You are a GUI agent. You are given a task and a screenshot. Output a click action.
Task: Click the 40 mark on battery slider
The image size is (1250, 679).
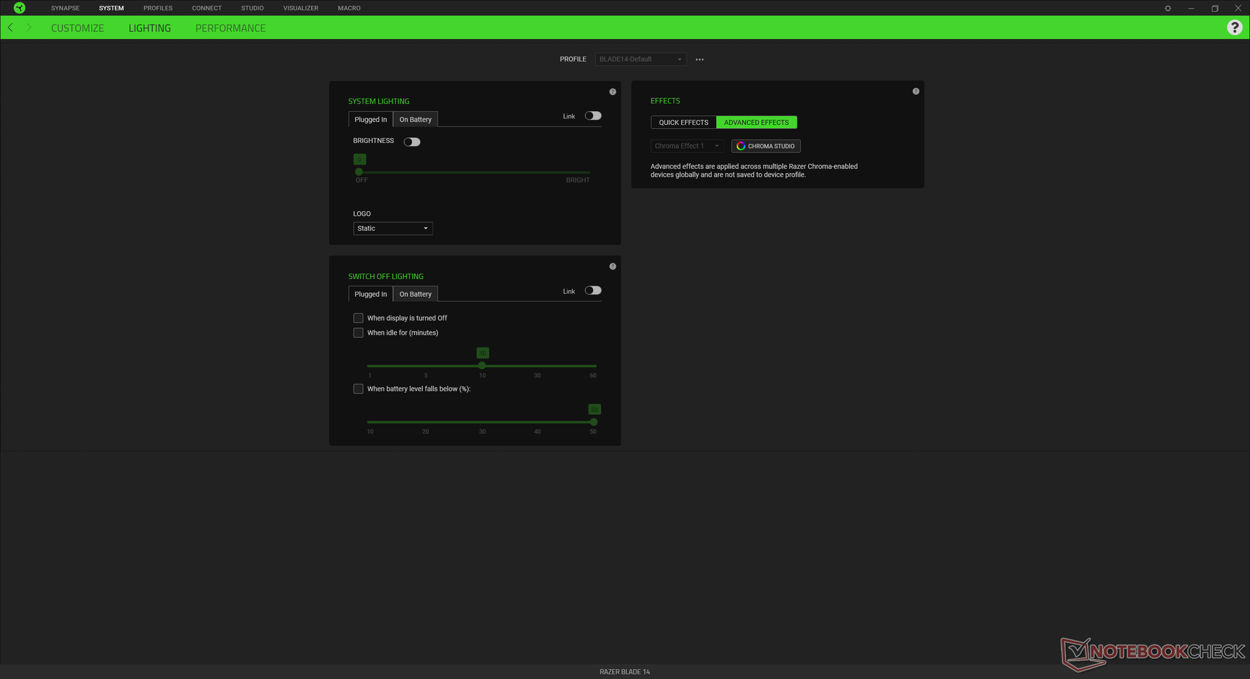pos(537,432)
